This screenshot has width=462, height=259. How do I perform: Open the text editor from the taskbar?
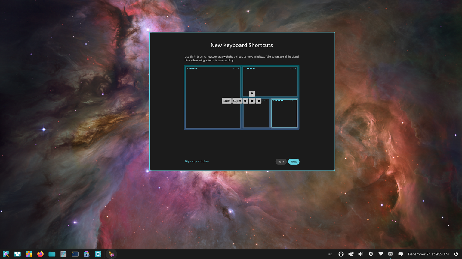(x=63, y=254)
